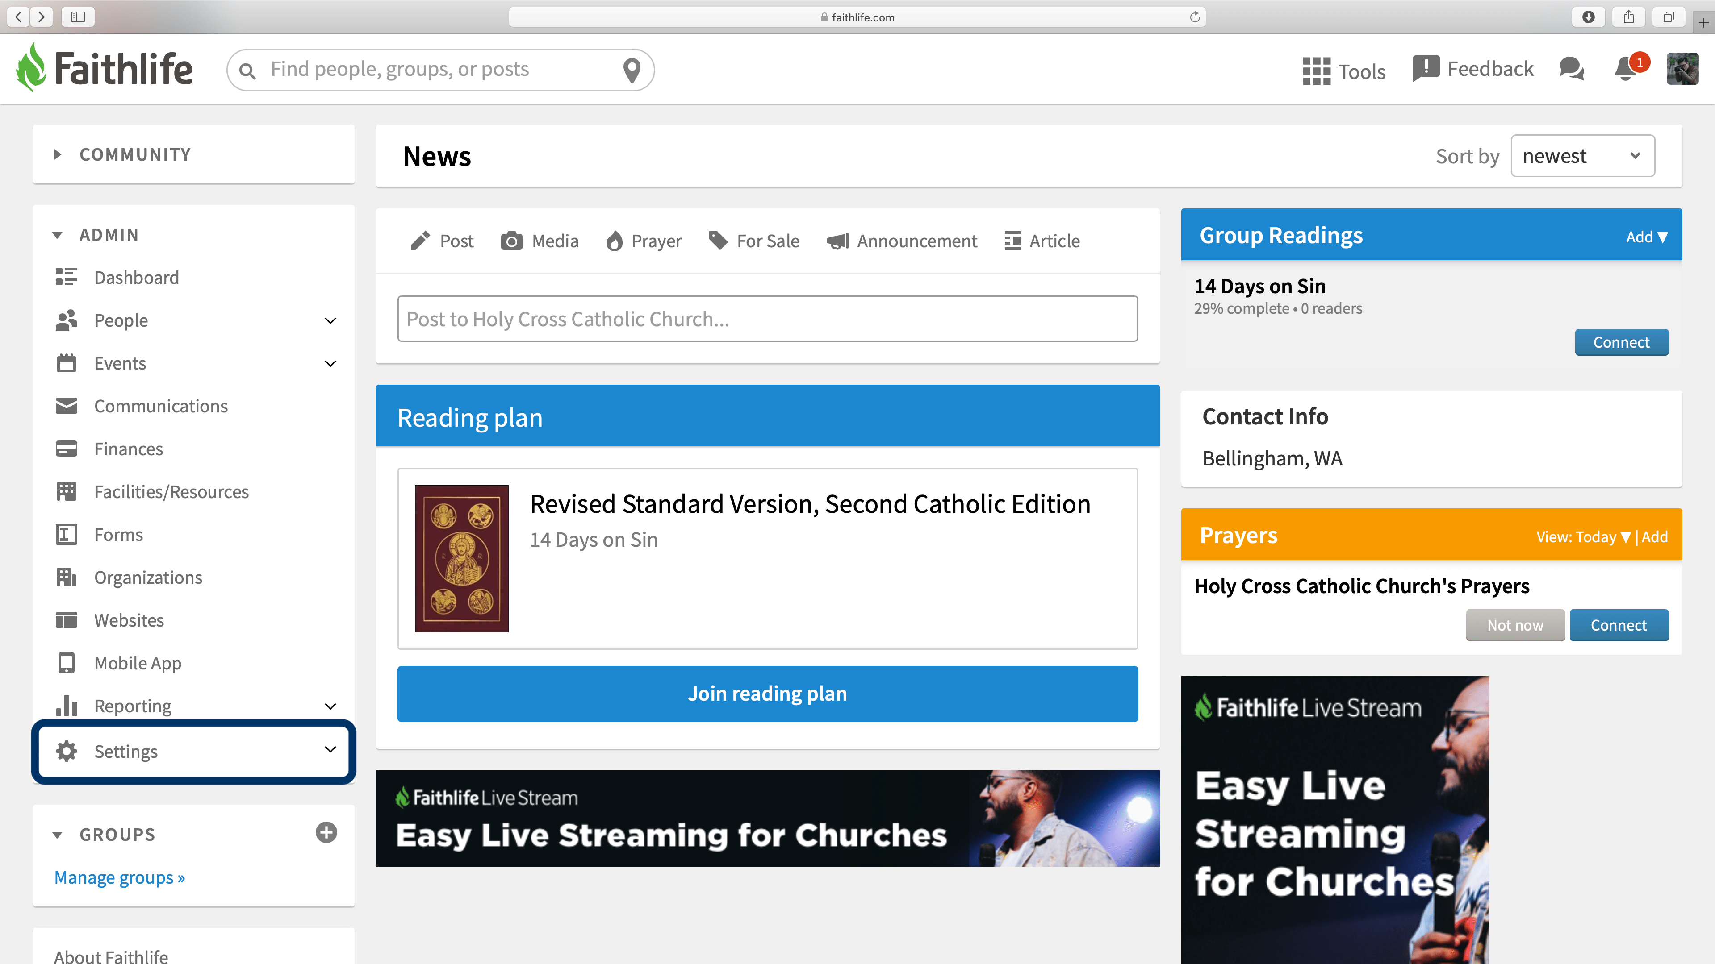Image resolution: width=1715 pixels, height=964 pixels.
Task: Open the People section
Action: pos(121,320)
